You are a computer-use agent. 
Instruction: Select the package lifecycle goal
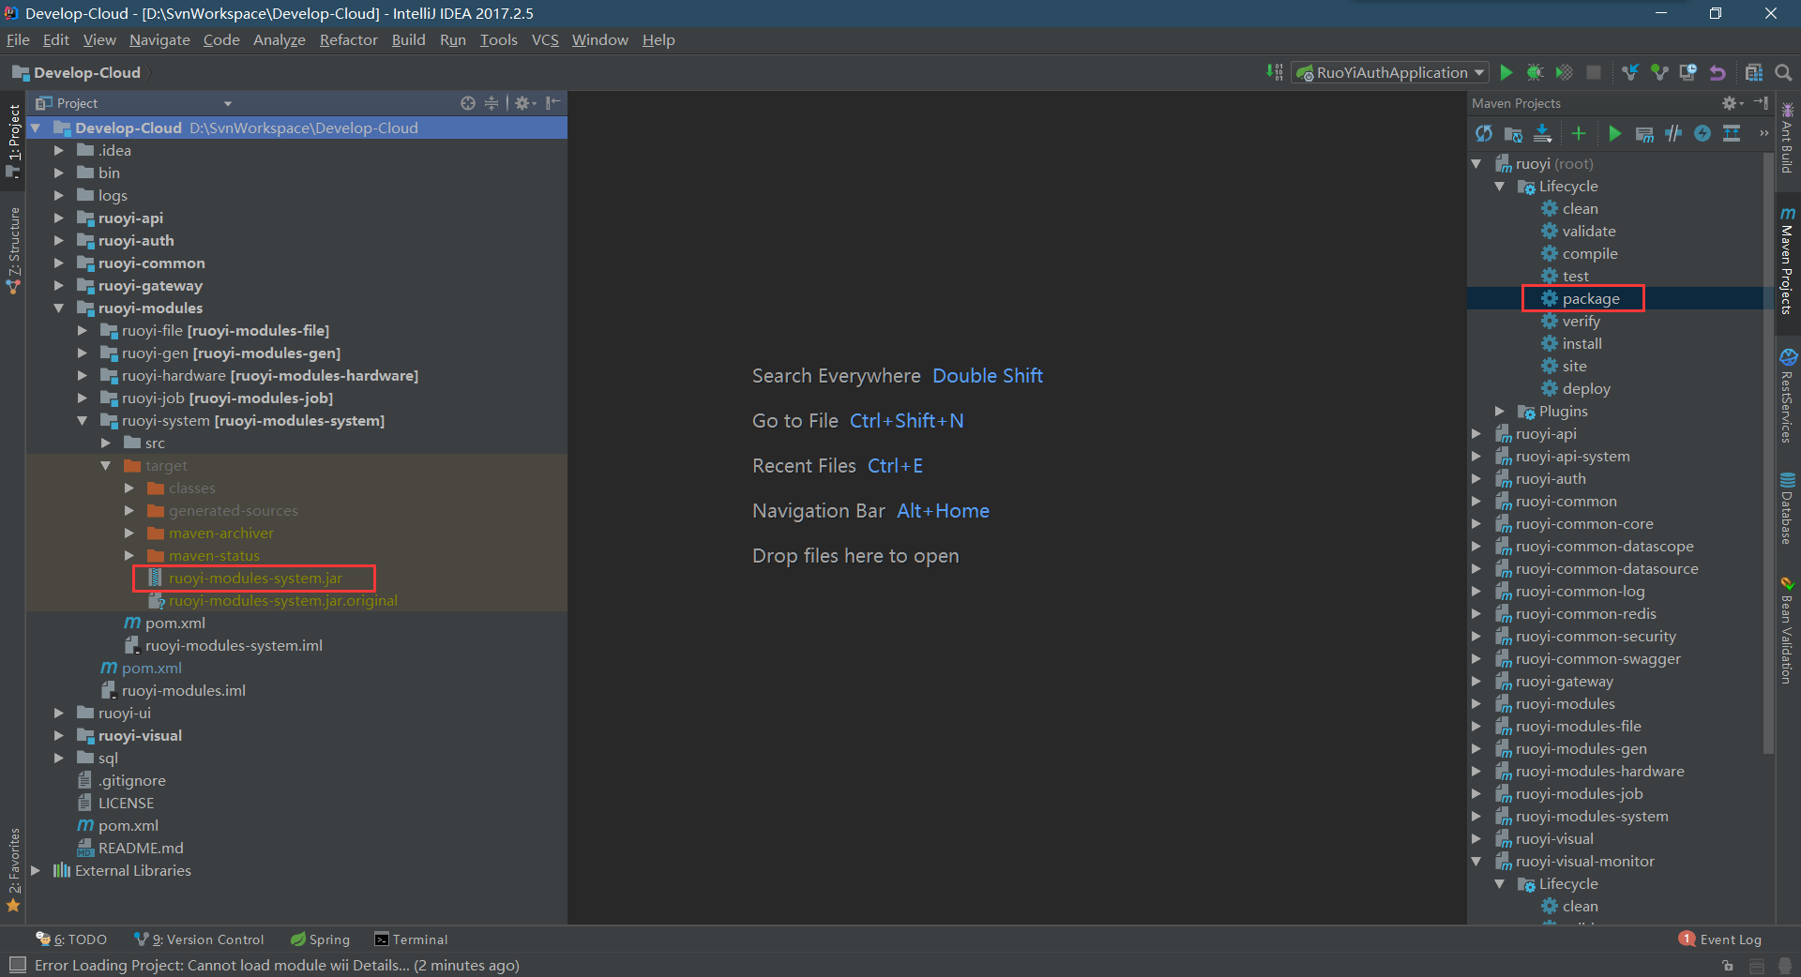click(1590, 299)
